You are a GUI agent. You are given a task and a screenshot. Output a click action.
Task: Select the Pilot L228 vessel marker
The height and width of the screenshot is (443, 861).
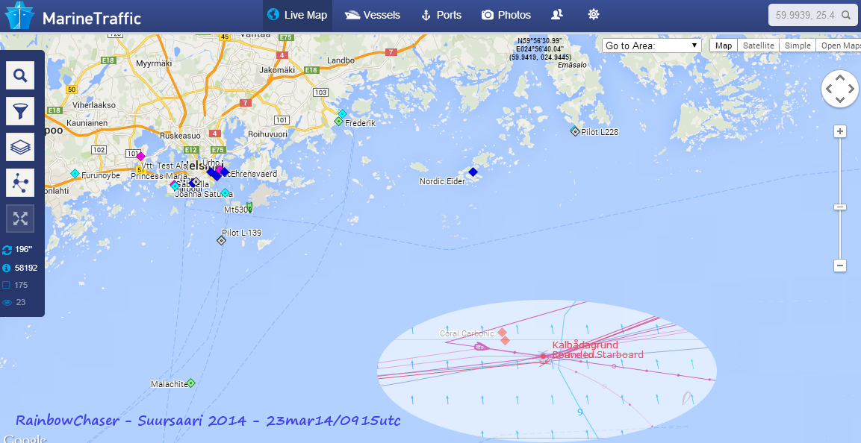coord(574,131)
